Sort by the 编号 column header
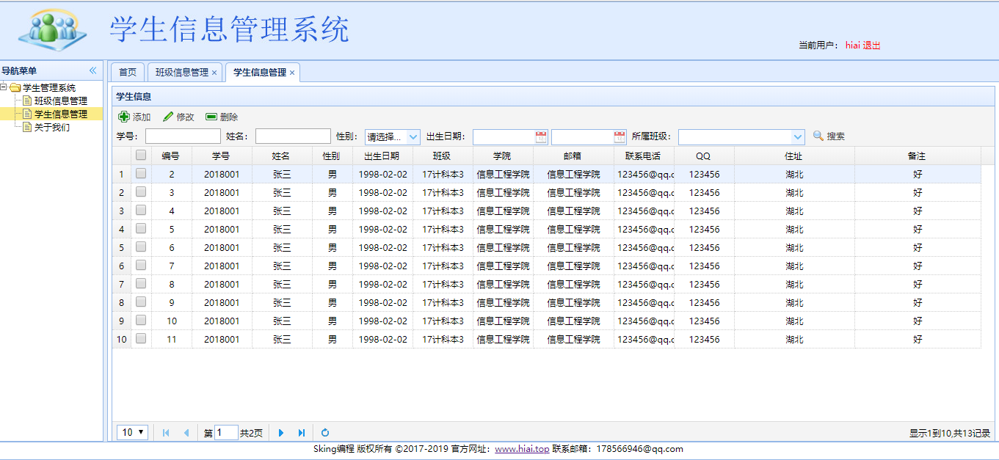999x460 pixels. click(x=172, y=156)
